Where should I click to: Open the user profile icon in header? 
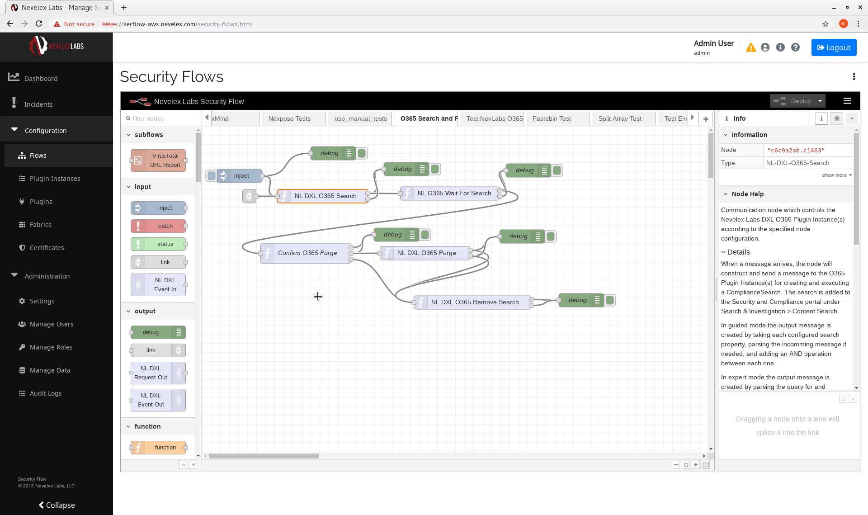pyautogui.click(x=765, y=47)
